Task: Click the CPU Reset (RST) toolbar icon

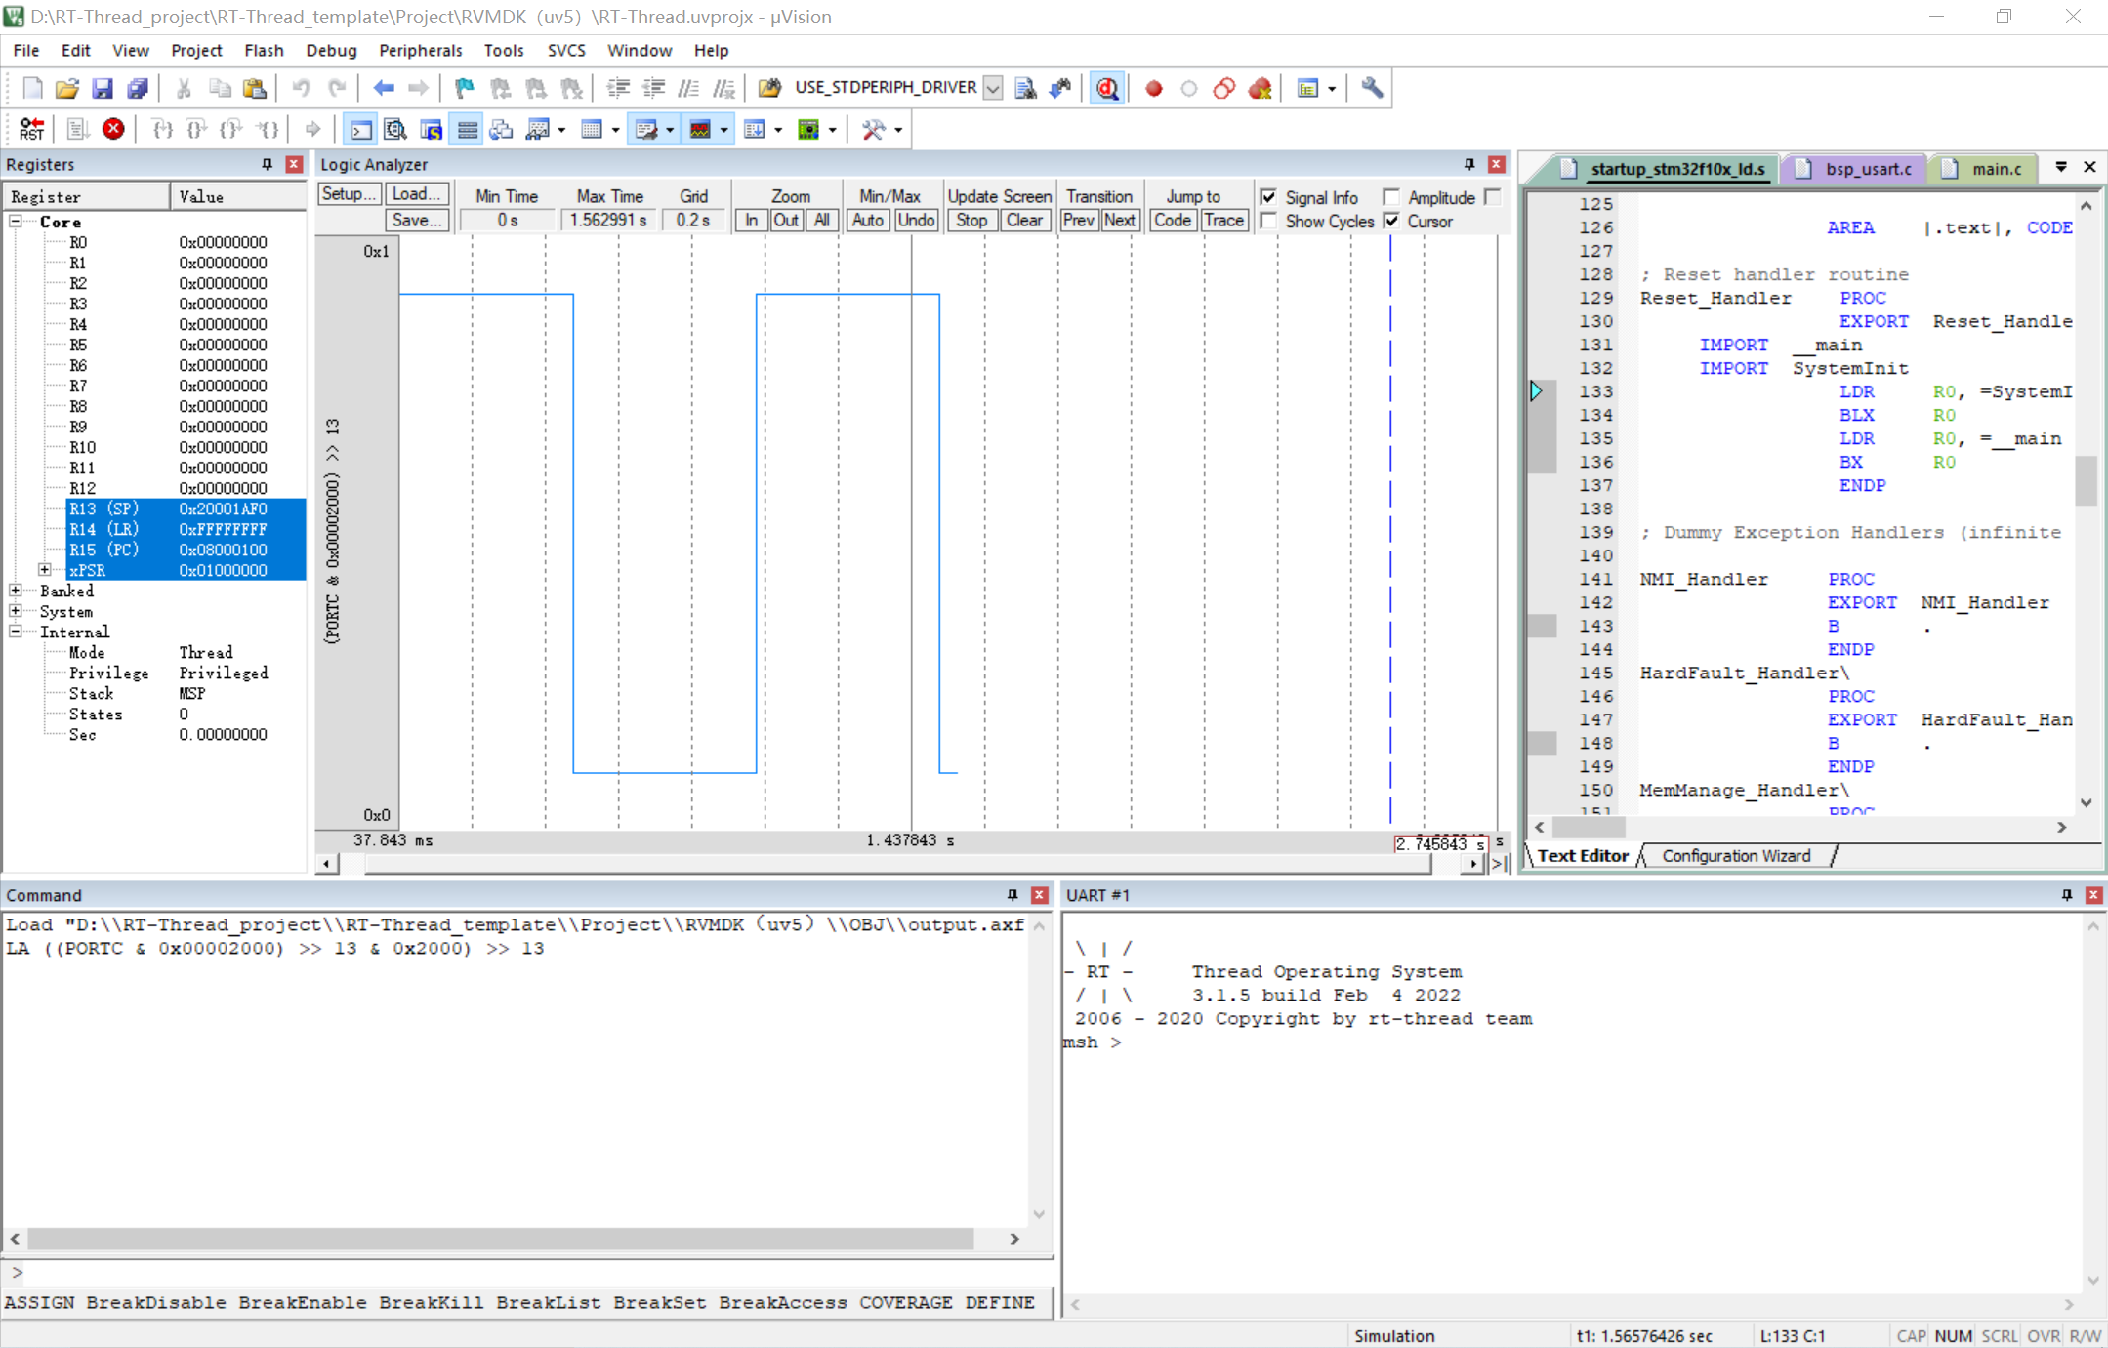Action: coord(31,129)
